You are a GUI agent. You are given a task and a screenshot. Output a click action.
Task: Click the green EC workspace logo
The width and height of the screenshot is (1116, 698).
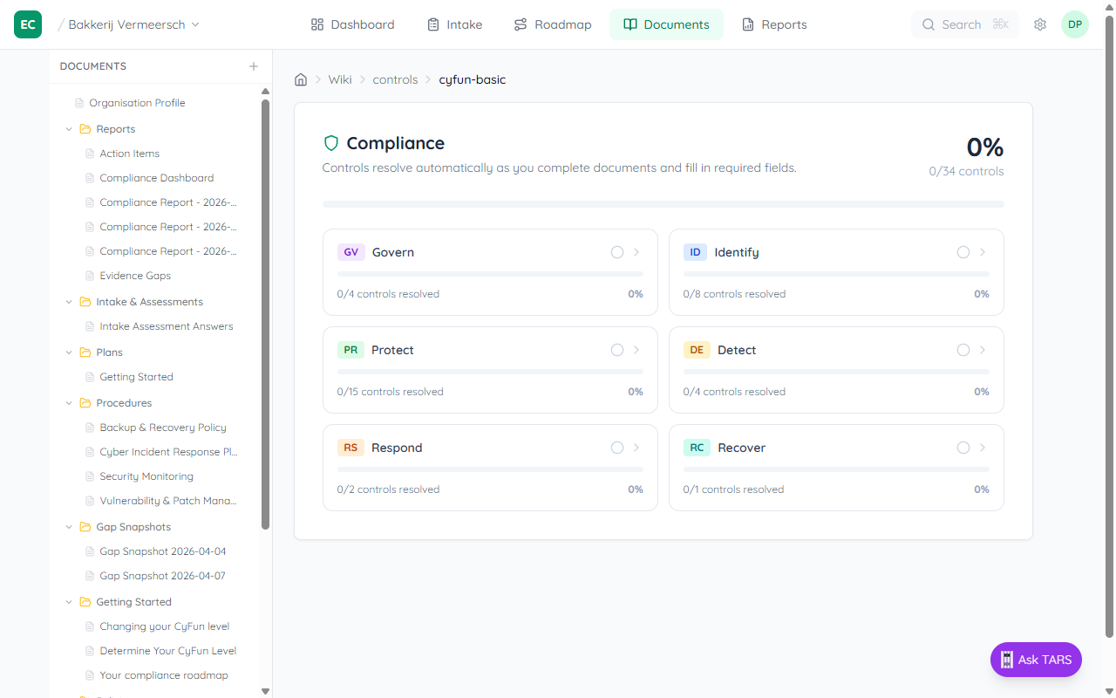[x=27, y=24]
